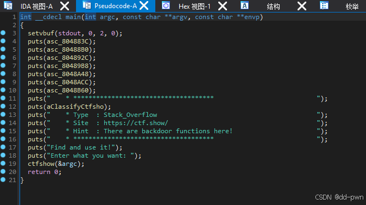366x205 pixels.
Task: Toggle breakpoint dot on line 3
Action: click(x=3, y=33)
